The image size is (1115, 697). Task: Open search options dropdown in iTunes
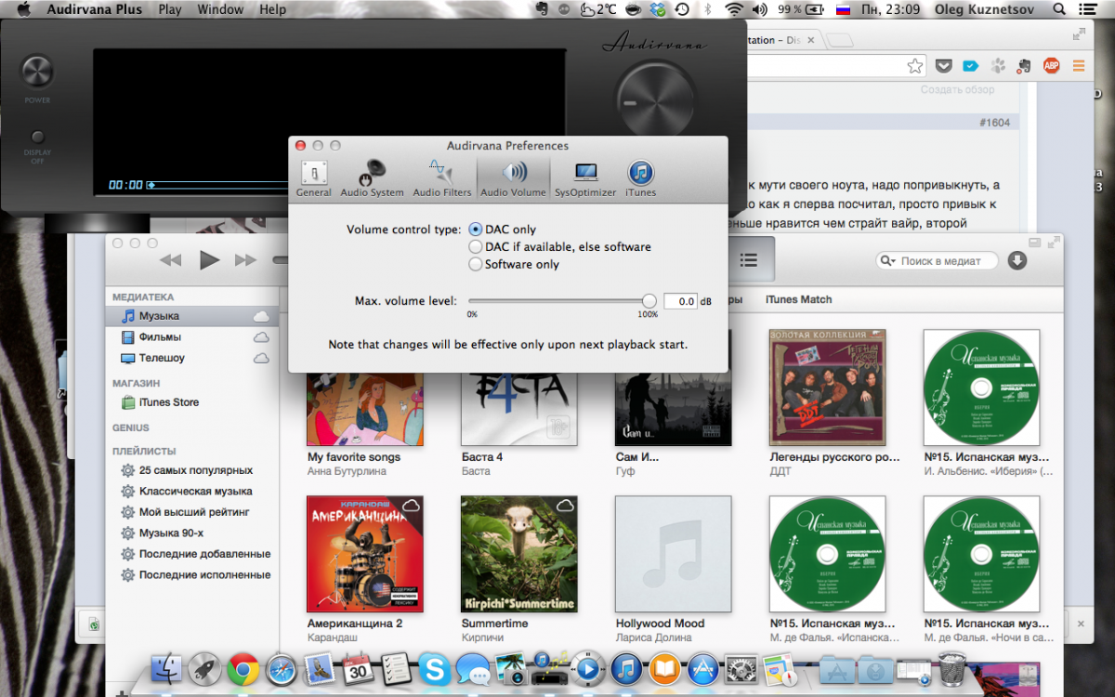887,261
